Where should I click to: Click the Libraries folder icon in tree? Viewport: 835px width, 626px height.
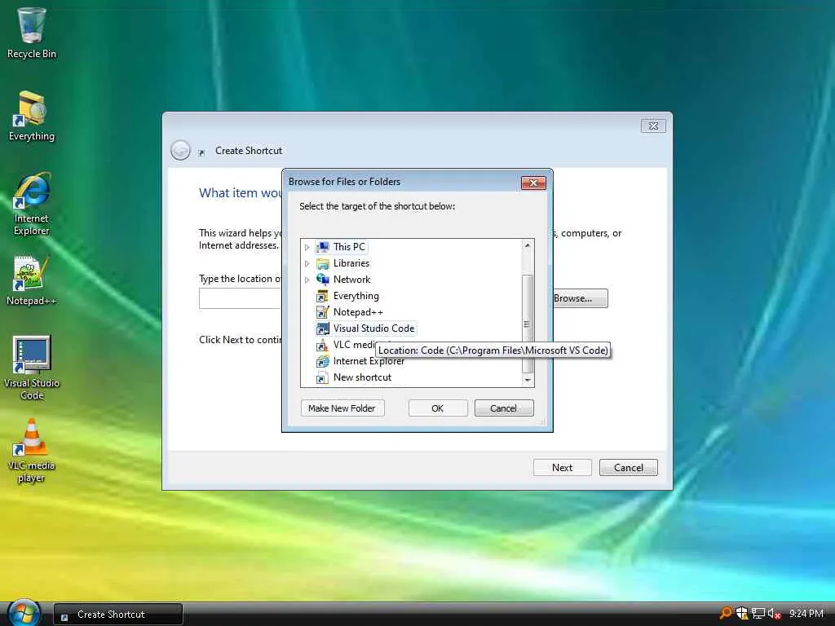click(x=322, y=263)
